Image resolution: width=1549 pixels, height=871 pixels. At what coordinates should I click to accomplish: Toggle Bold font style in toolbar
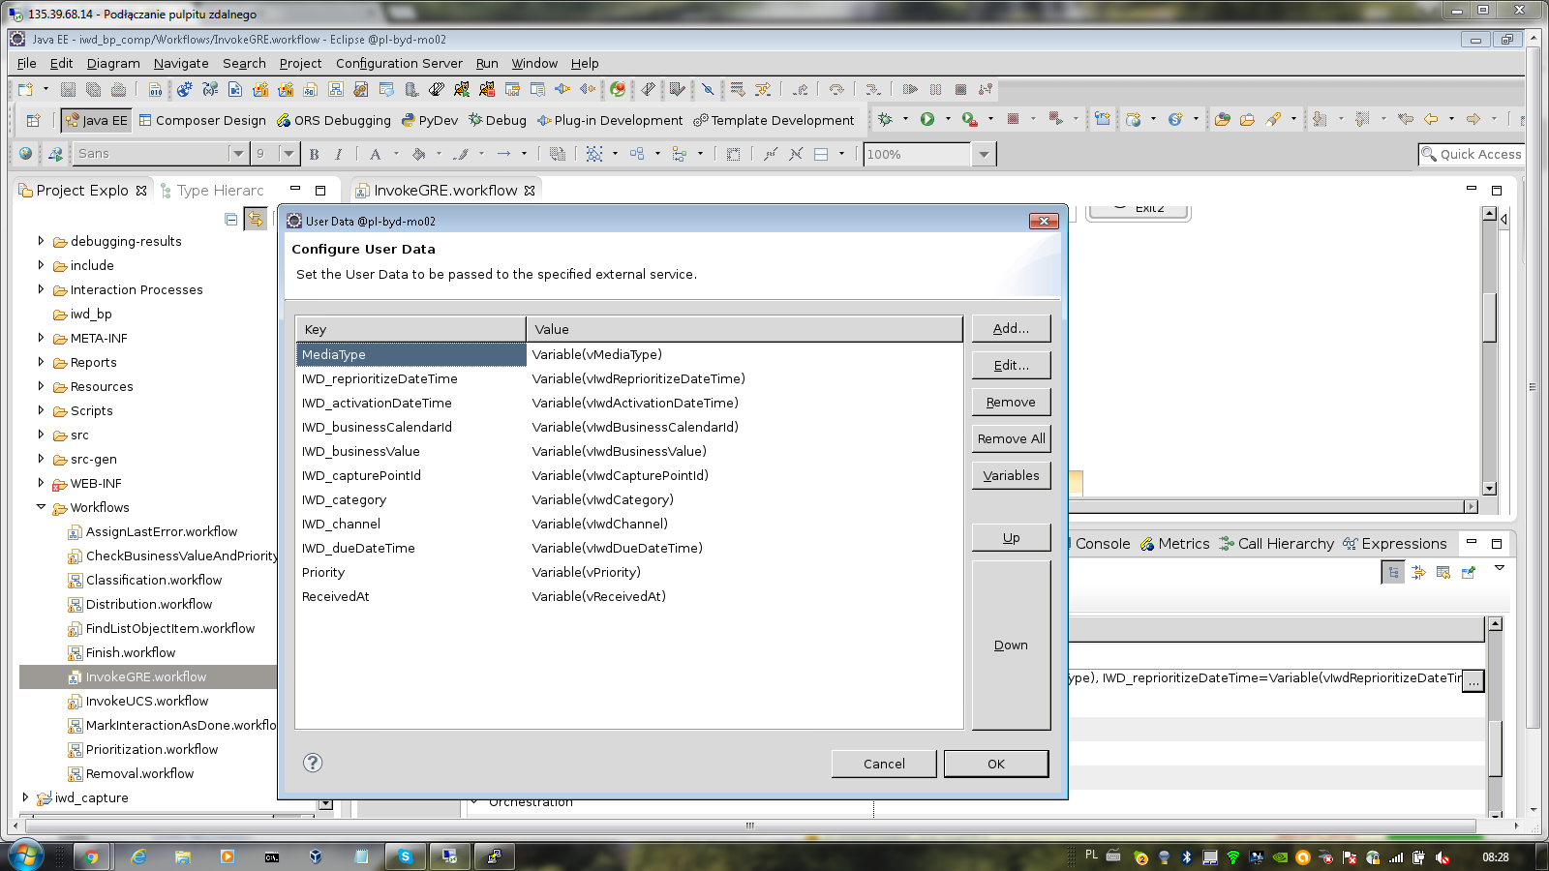[314, 154]
